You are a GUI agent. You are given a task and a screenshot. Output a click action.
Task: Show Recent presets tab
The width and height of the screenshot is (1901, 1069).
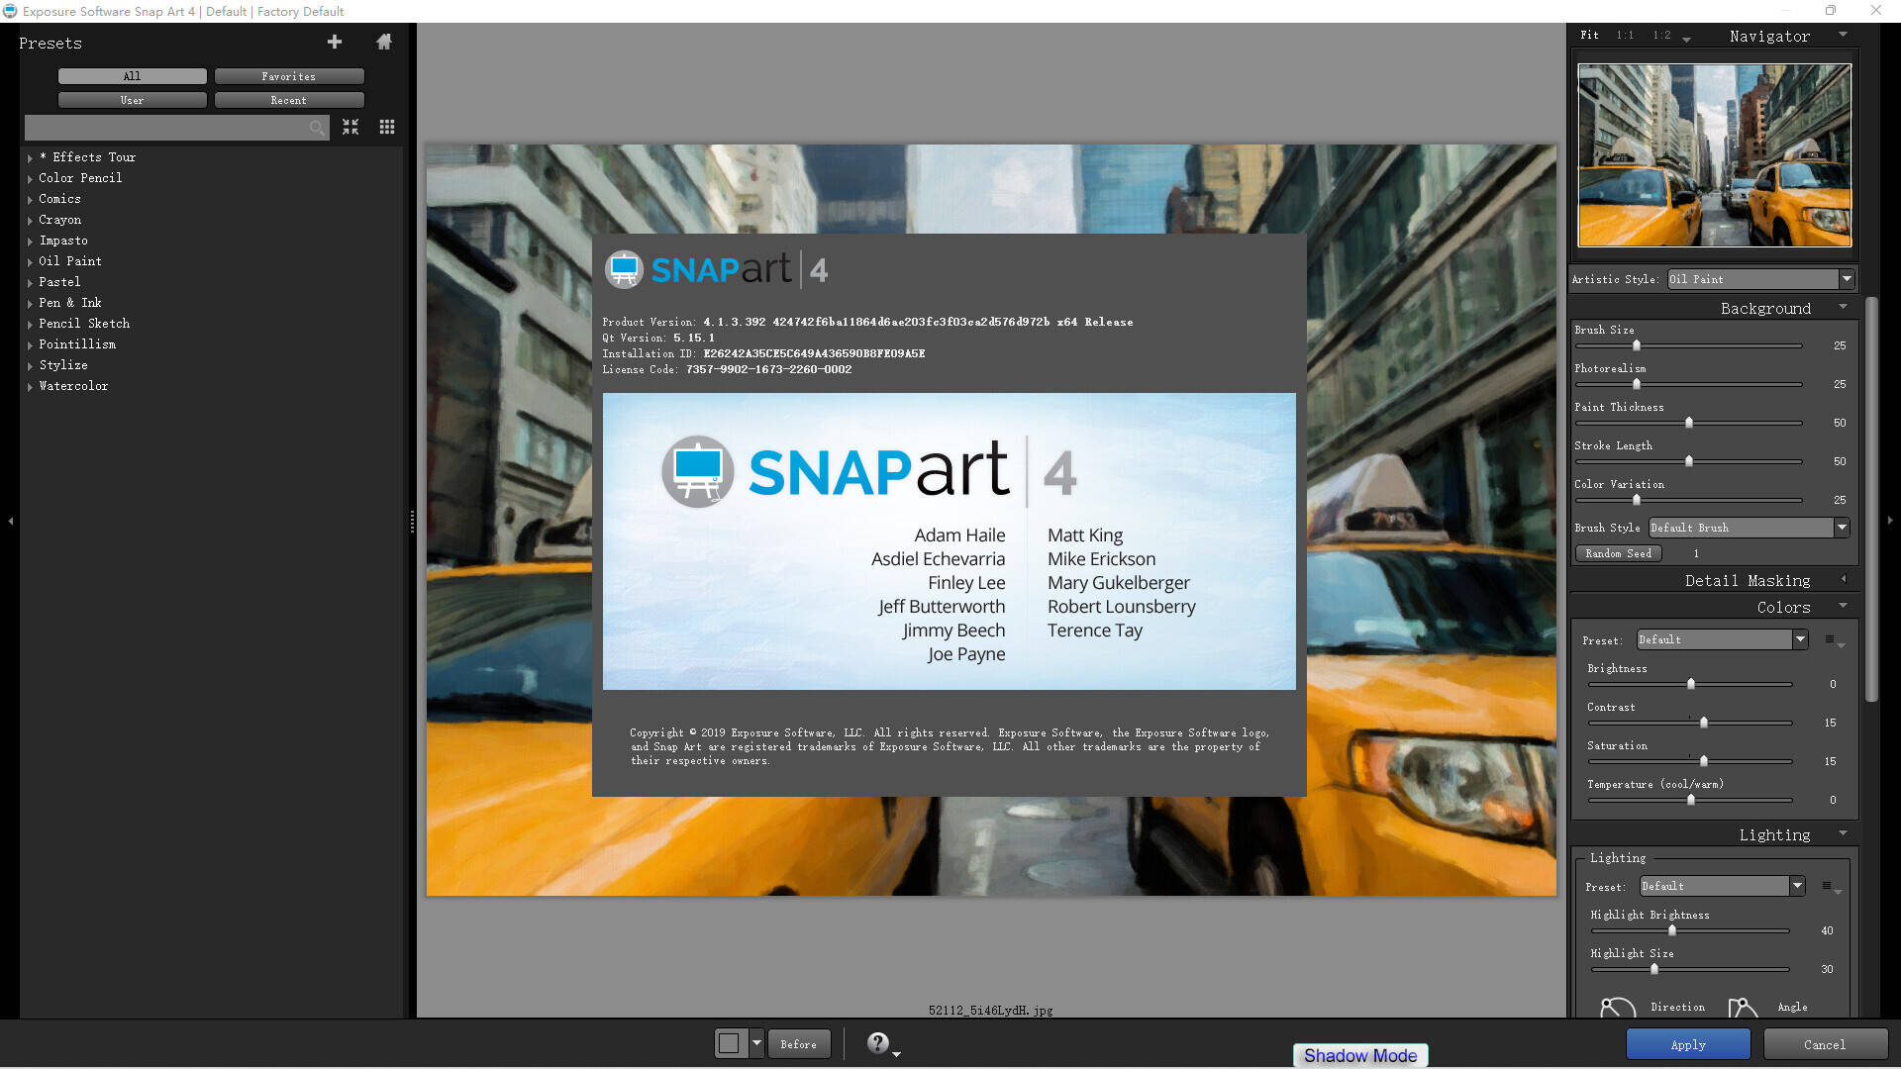(x=288, y=100)
